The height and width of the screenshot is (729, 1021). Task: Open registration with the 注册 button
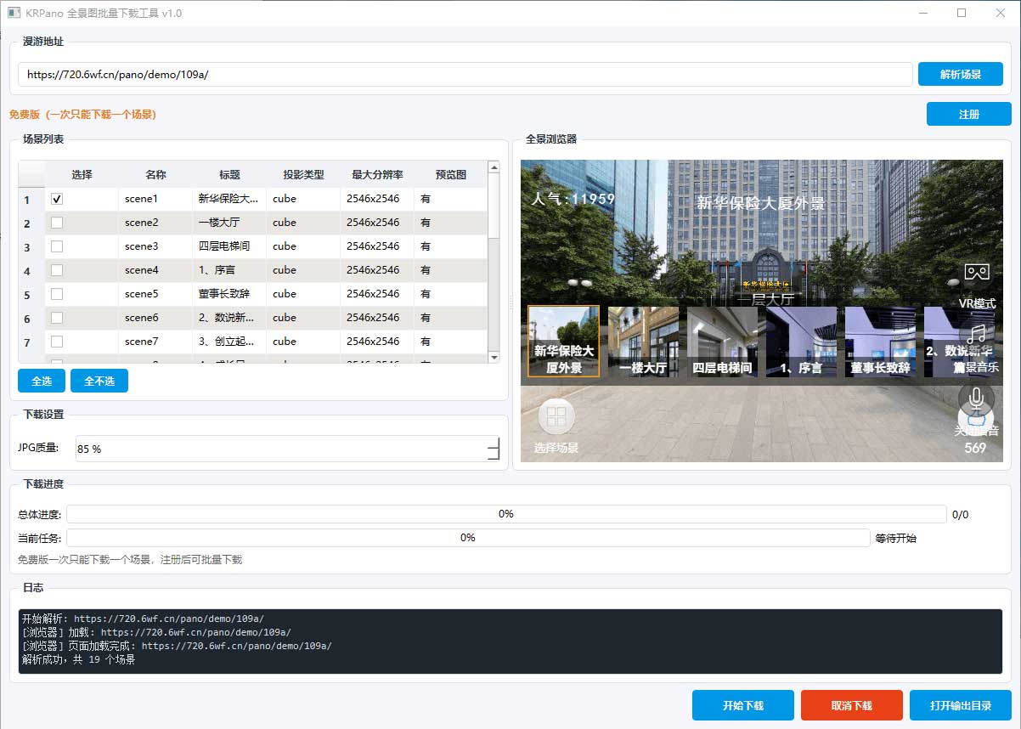[969, 114]
